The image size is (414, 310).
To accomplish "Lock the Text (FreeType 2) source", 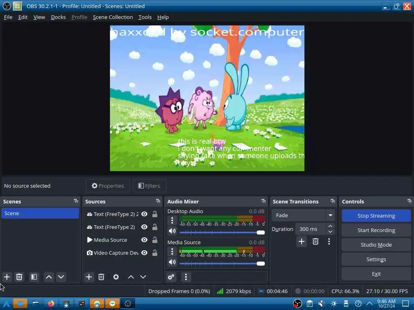I will [x=155, y=227].
